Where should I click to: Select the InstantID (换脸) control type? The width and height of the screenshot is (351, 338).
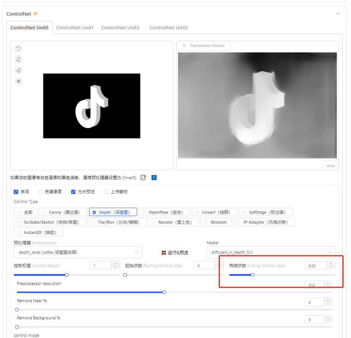(39, 232)
